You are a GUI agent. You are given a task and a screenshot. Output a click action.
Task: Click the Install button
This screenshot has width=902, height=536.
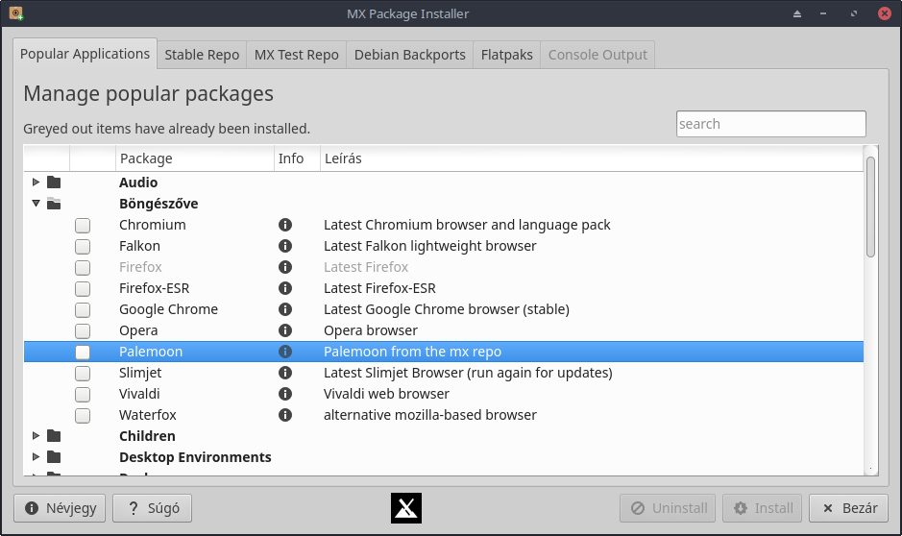tap(762, 508)
